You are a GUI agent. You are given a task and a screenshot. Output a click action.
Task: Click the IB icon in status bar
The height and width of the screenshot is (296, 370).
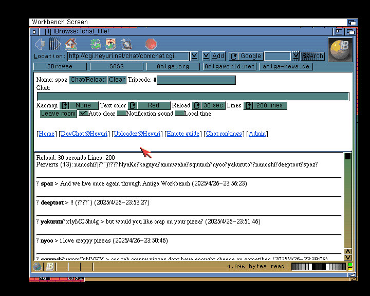50,267
